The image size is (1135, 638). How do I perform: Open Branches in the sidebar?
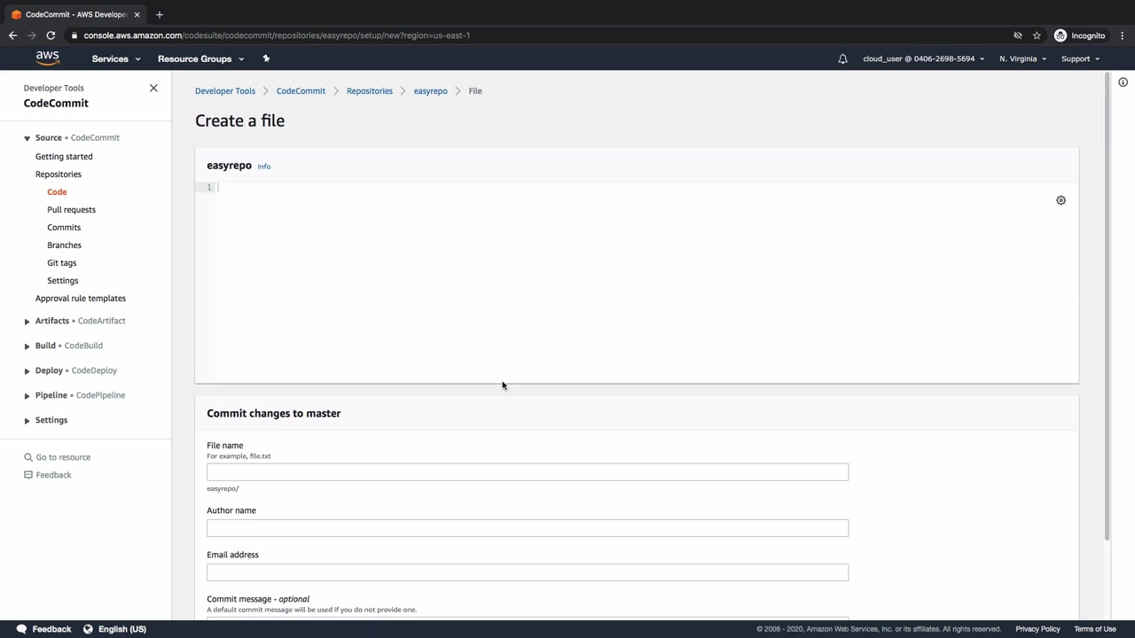click(64, 245)
